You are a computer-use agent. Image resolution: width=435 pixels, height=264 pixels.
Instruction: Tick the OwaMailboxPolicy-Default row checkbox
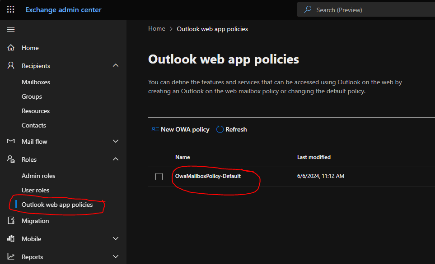click(159, 177)
